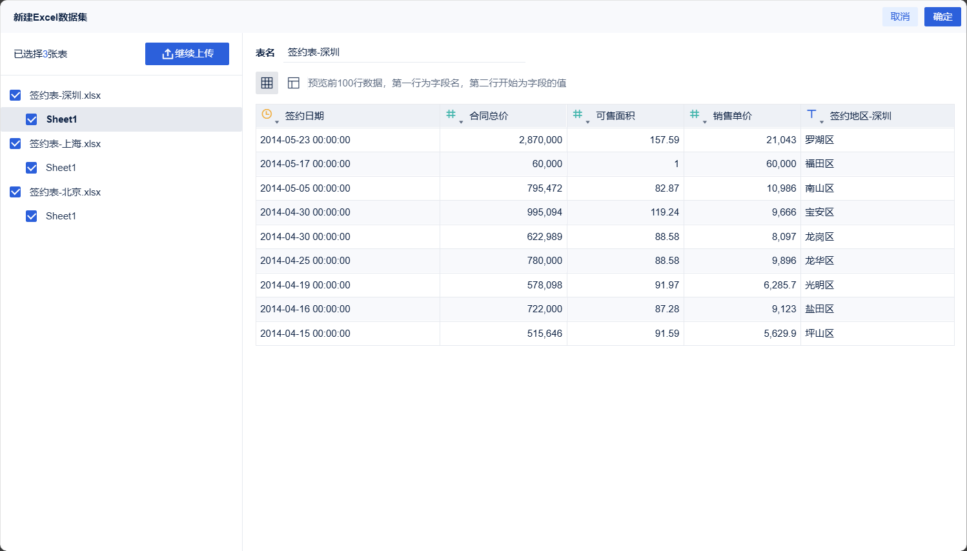Image resolution: width=967 pixels, height=551 pixels.
Task: Uncheck Sheet1 under 签约表-北京.xlsx
Action: click(x=31, y=216)
